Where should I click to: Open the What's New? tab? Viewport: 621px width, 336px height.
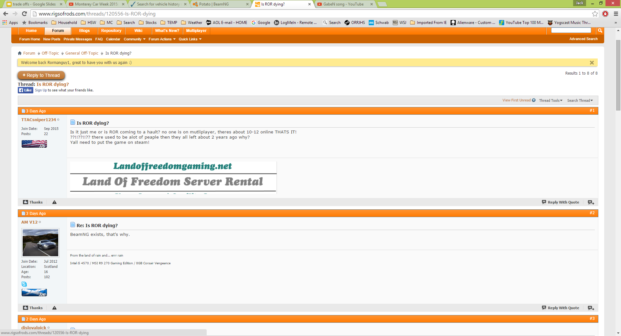click(167, 31)
